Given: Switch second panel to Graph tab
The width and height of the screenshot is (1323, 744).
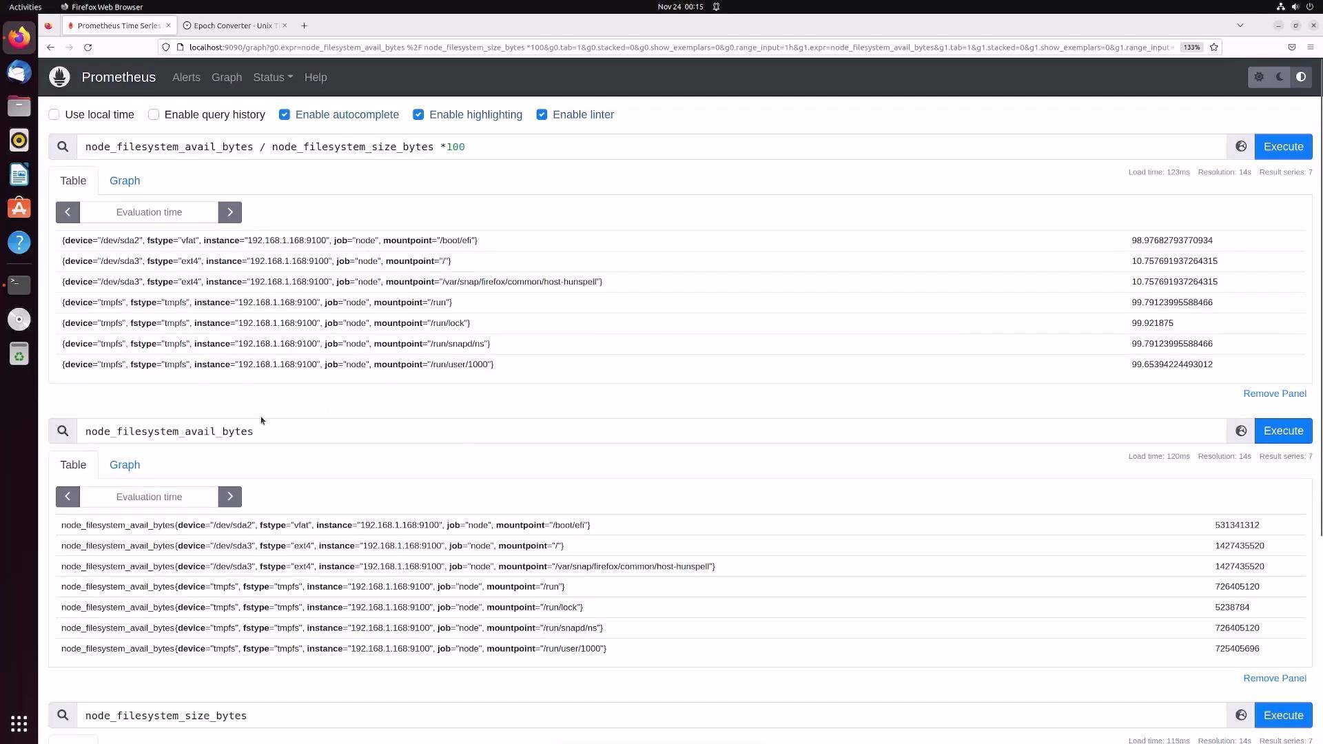Looking at the screenshot, I should click(x=125, y=465).
